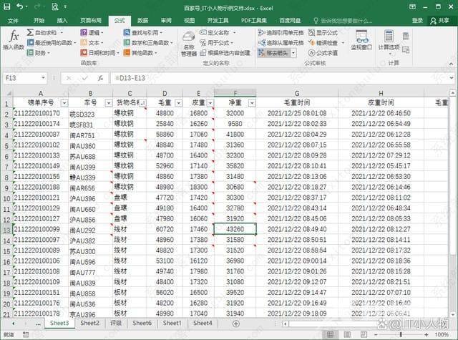
Task: Click the fx button beside the formula bar
Action: point(100,77)
